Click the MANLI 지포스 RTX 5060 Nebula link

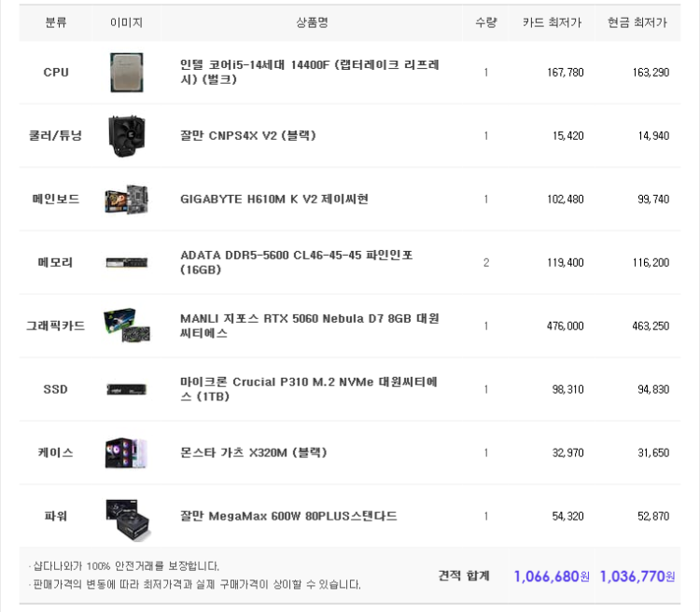(308, 326)
